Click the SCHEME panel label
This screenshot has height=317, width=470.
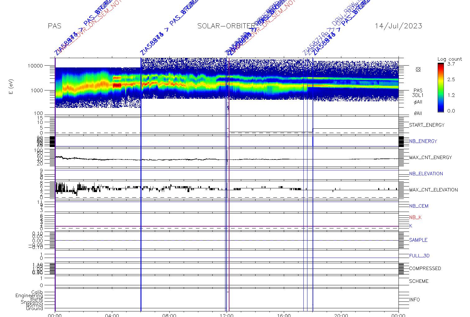pos(419,281)
